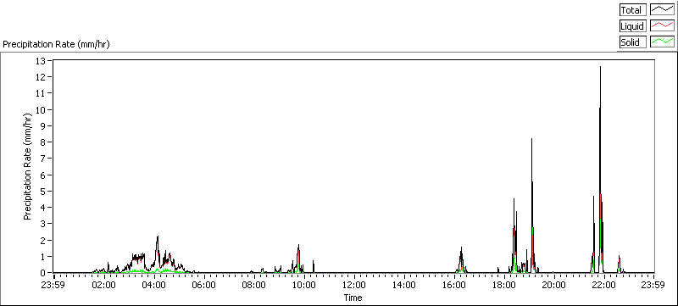Screen dimensions: 678x306
Task: Click the 22:00 time axis marker
Action: click(603, 285)
